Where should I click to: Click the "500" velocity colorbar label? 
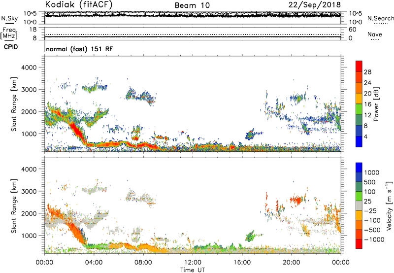(x=371, y=182)
